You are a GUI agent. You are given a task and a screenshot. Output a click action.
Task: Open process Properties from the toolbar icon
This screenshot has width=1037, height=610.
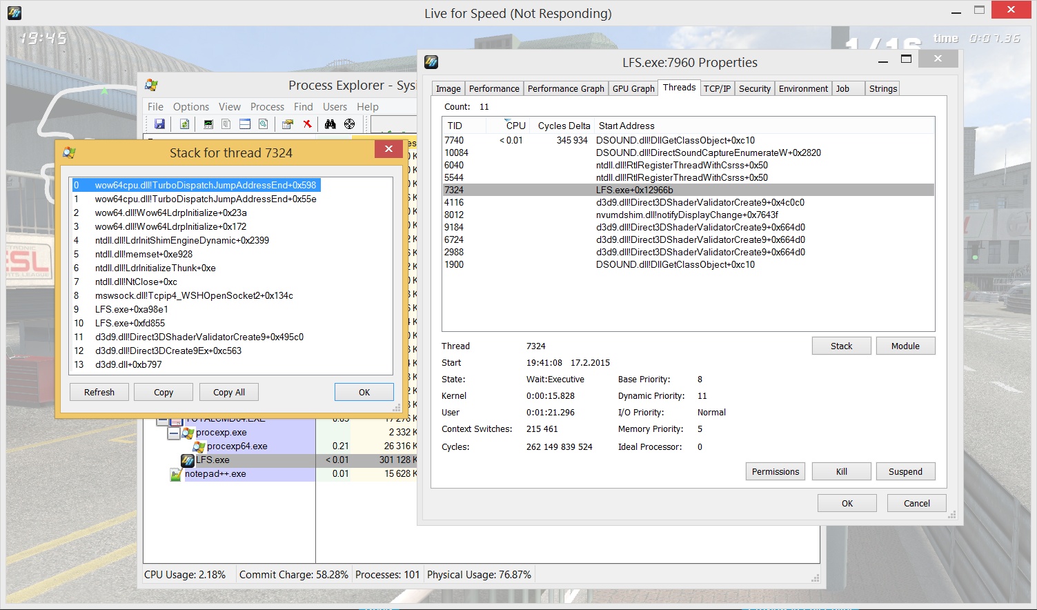288,124
